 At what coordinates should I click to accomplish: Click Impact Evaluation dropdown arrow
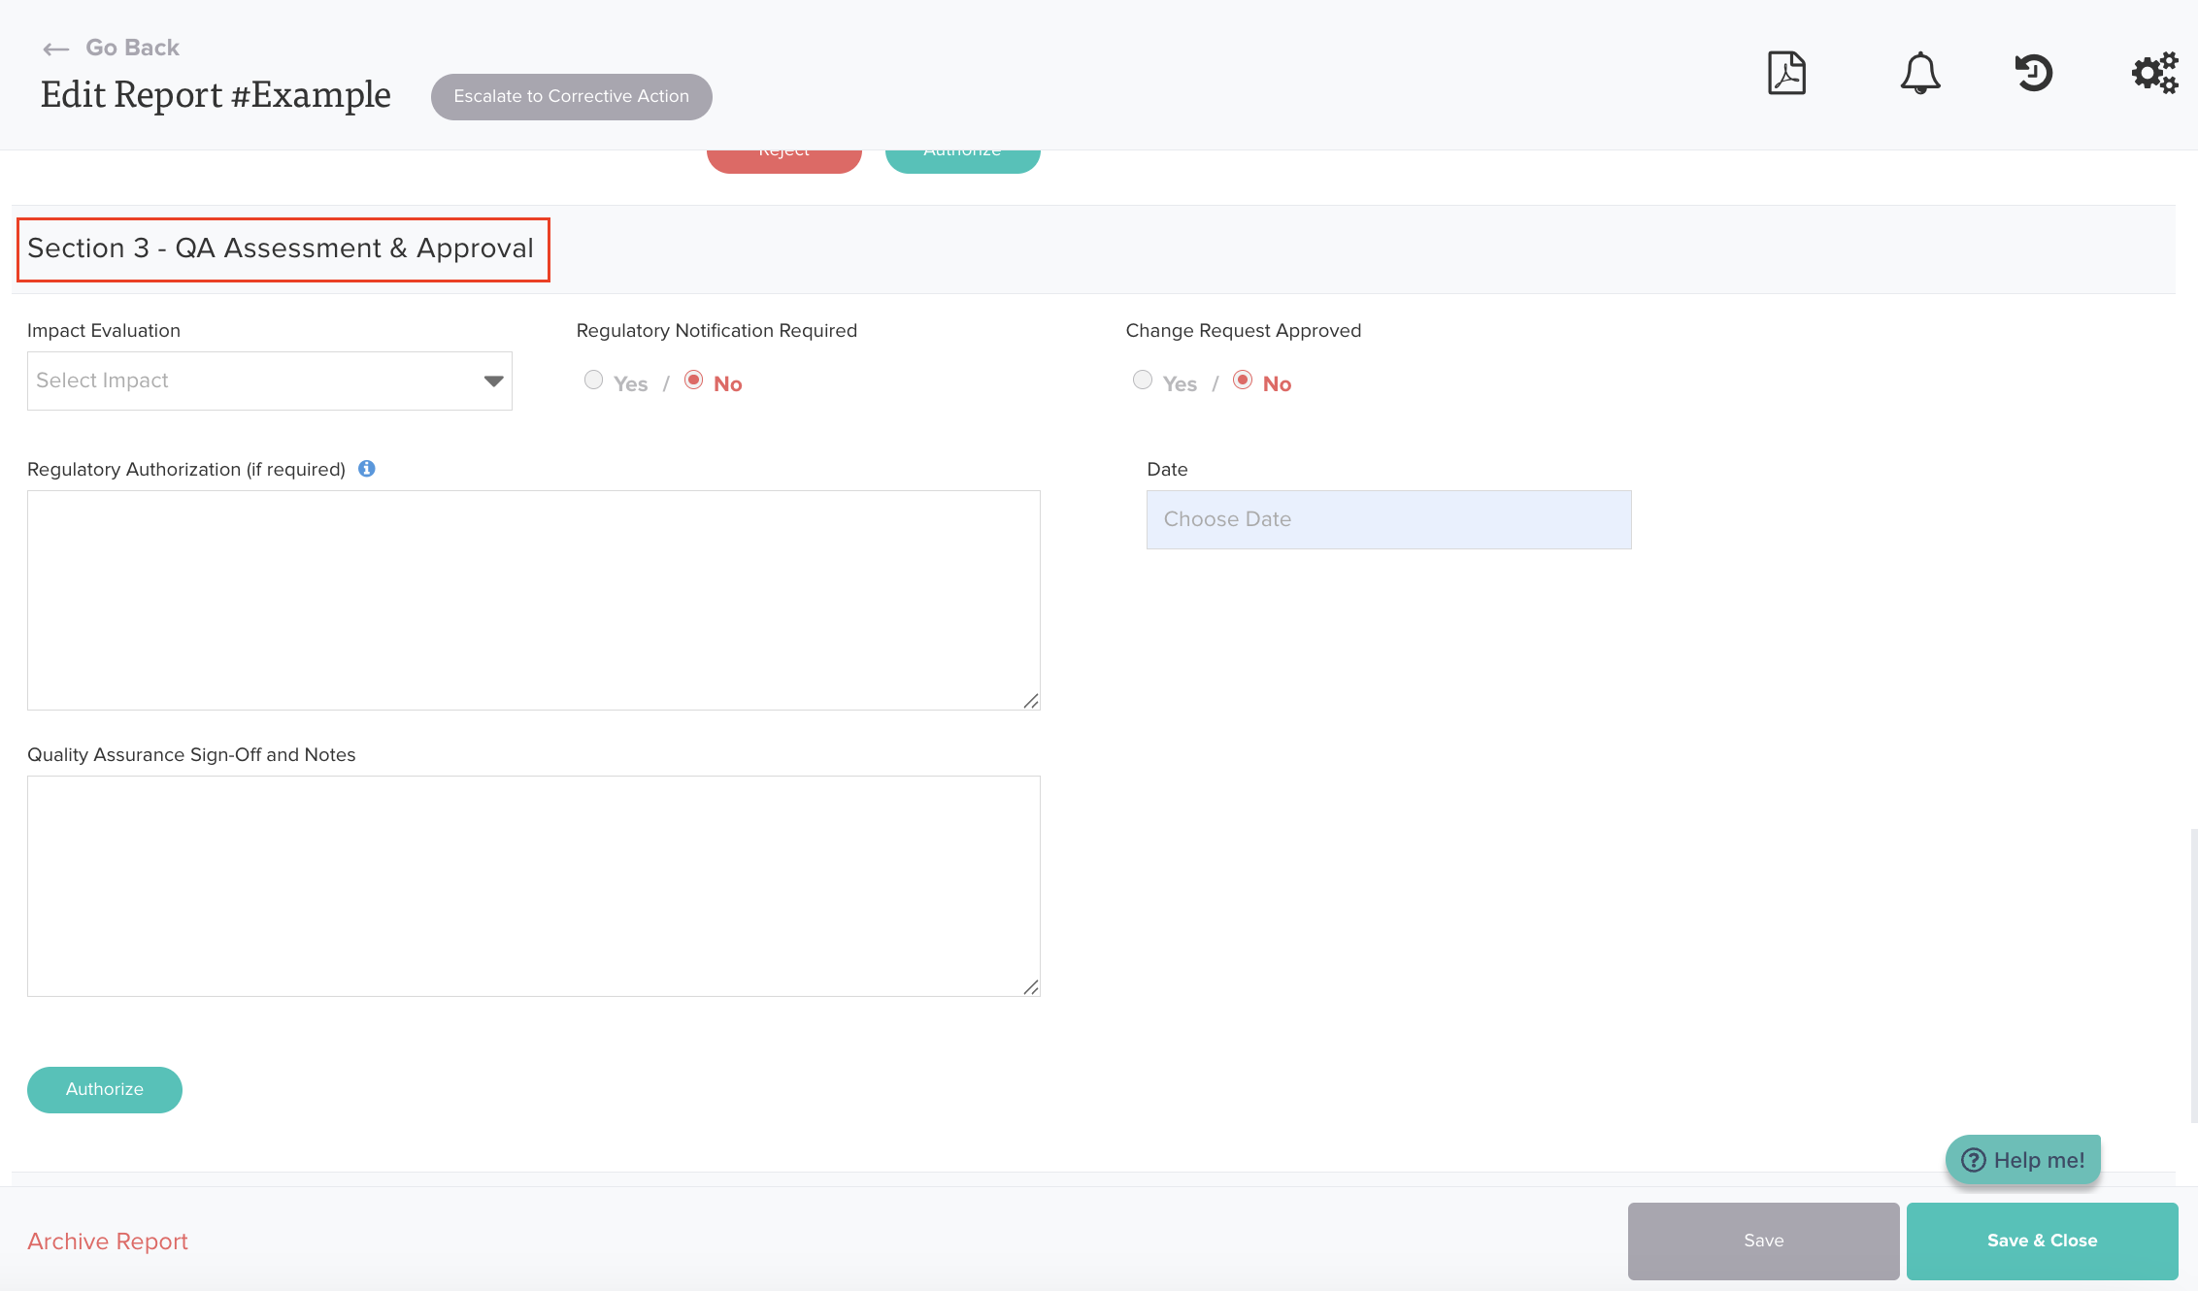tap(493, 381)
